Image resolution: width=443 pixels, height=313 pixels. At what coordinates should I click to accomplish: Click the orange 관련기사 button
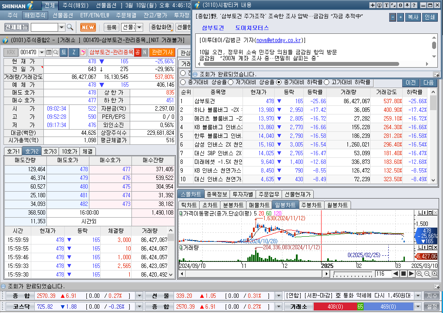(162, 52)
